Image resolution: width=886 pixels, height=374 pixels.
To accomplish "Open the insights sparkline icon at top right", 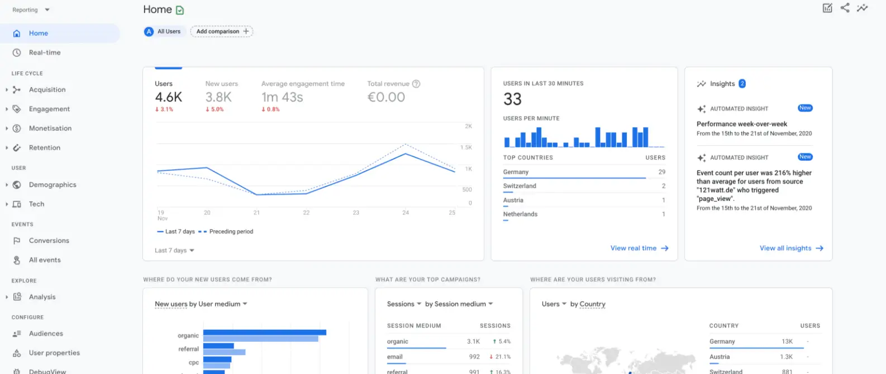I will [x=863, y=8].
